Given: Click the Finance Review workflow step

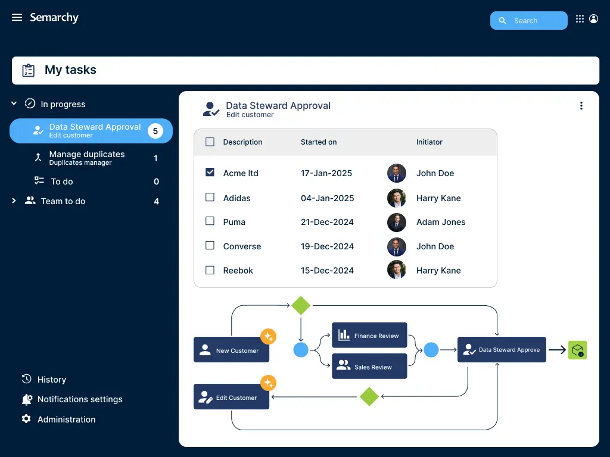Looking at the screenshot, I should coord(369,335).
